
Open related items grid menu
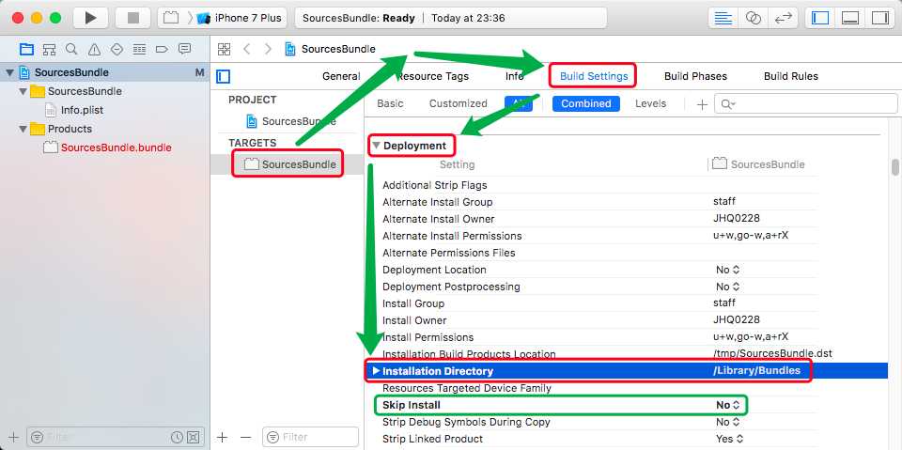tap(224, 50)
